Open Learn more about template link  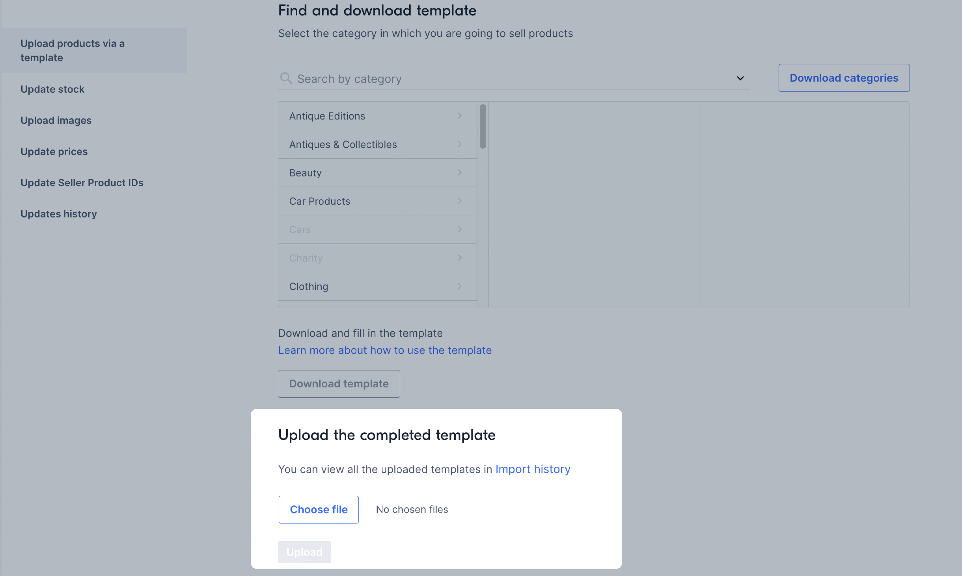click(x=385, y=350)
